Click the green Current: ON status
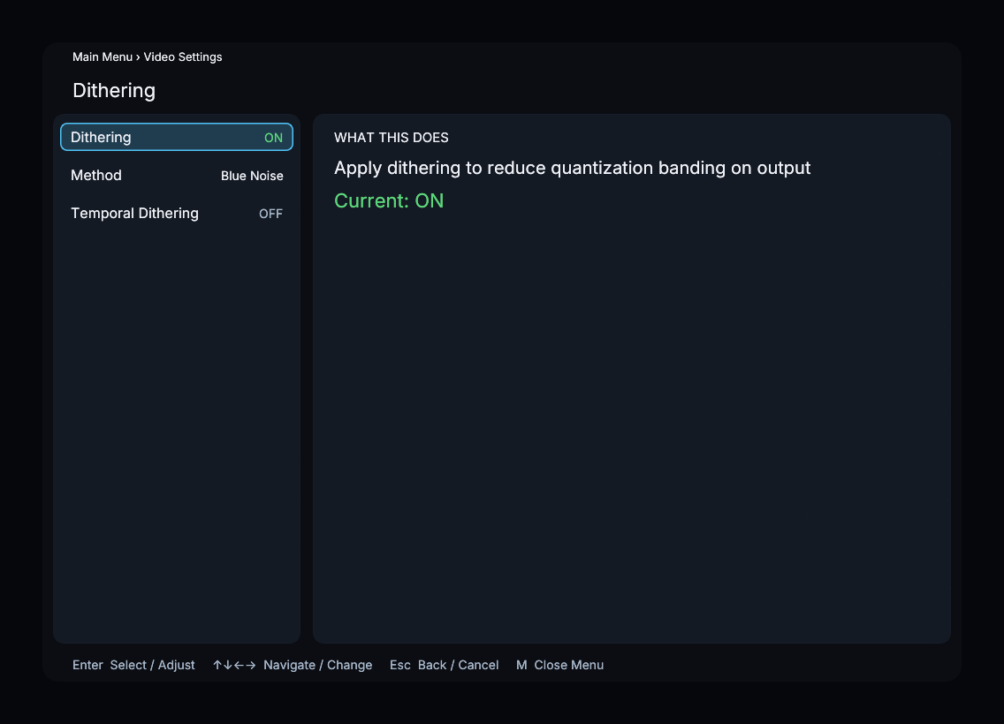The image size is (1004, 724). pyautogui.click(x=389, y=200)
